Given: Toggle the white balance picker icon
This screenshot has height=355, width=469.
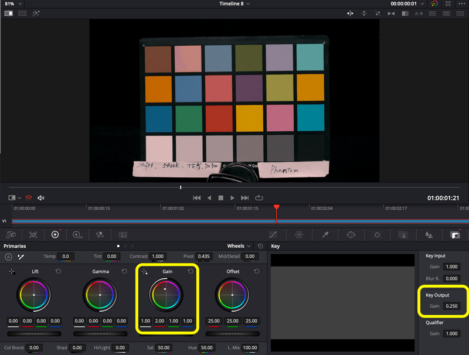Looking at the screenshot, I should [21, 257].
